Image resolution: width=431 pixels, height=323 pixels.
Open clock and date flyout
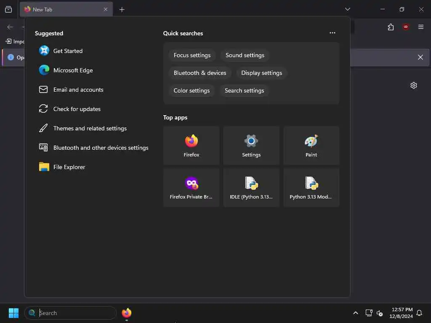[401, 313]
